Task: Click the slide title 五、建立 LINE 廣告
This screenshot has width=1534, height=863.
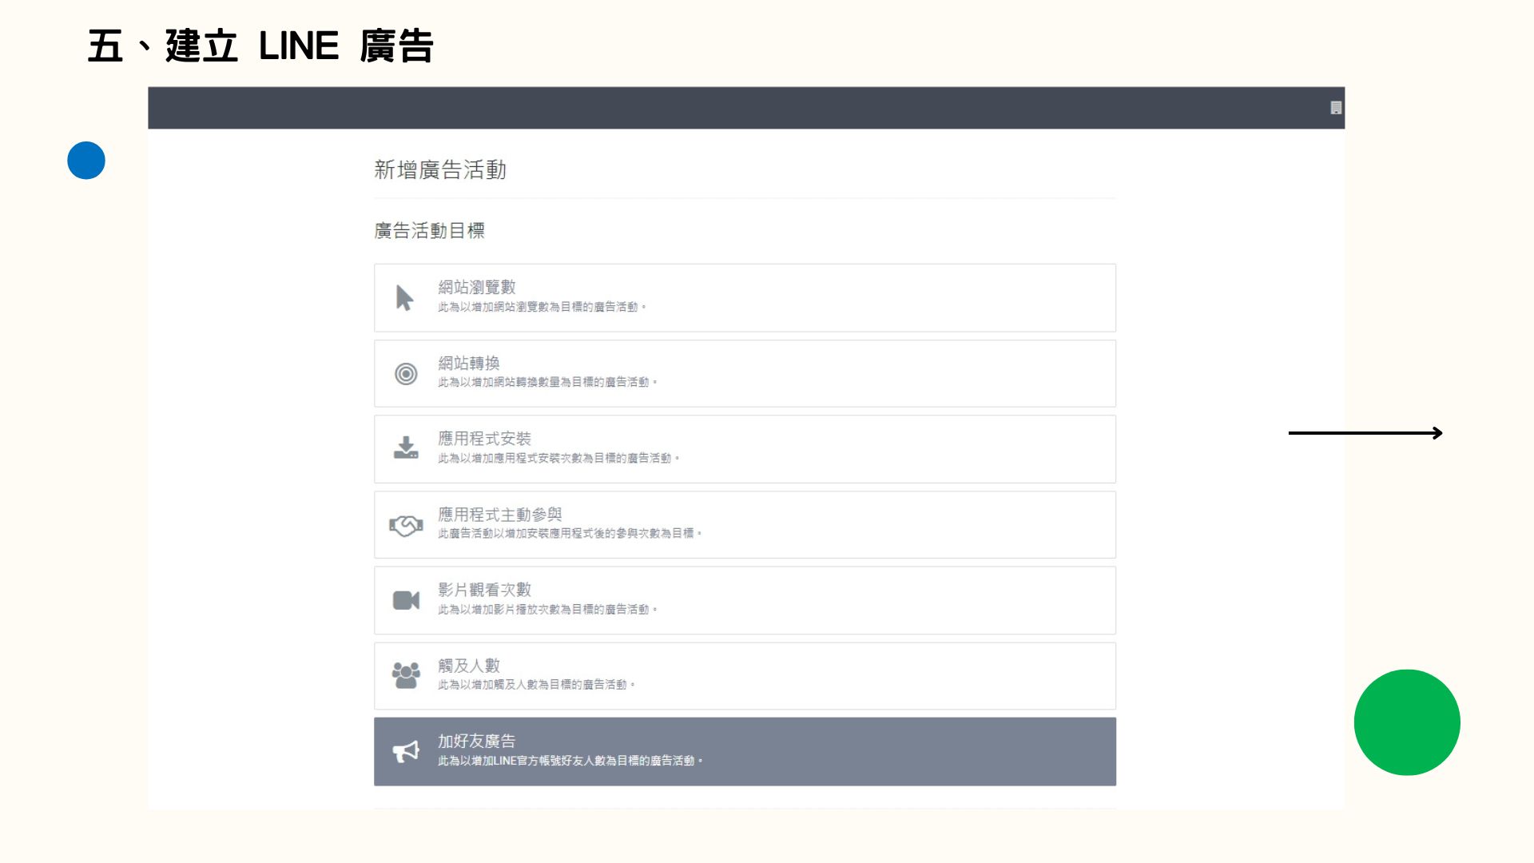Action: (x=260, y=46)
